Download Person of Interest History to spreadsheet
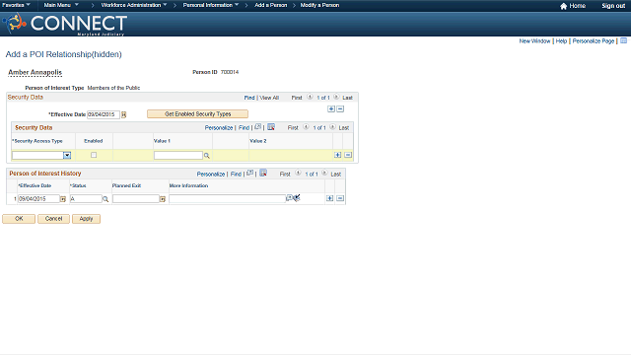The image size is (631, 355). click(x=263, y=174)
